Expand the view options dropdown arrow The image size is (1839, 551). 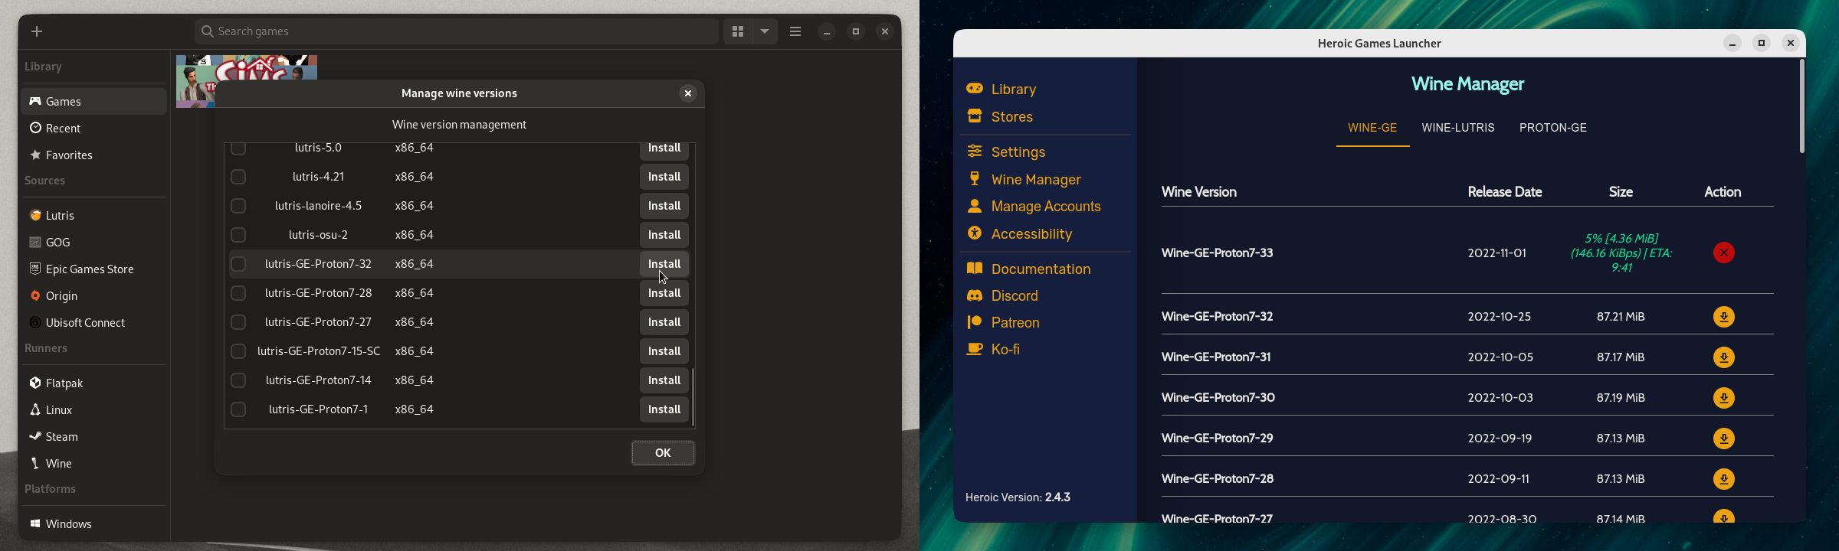(765, 31)
